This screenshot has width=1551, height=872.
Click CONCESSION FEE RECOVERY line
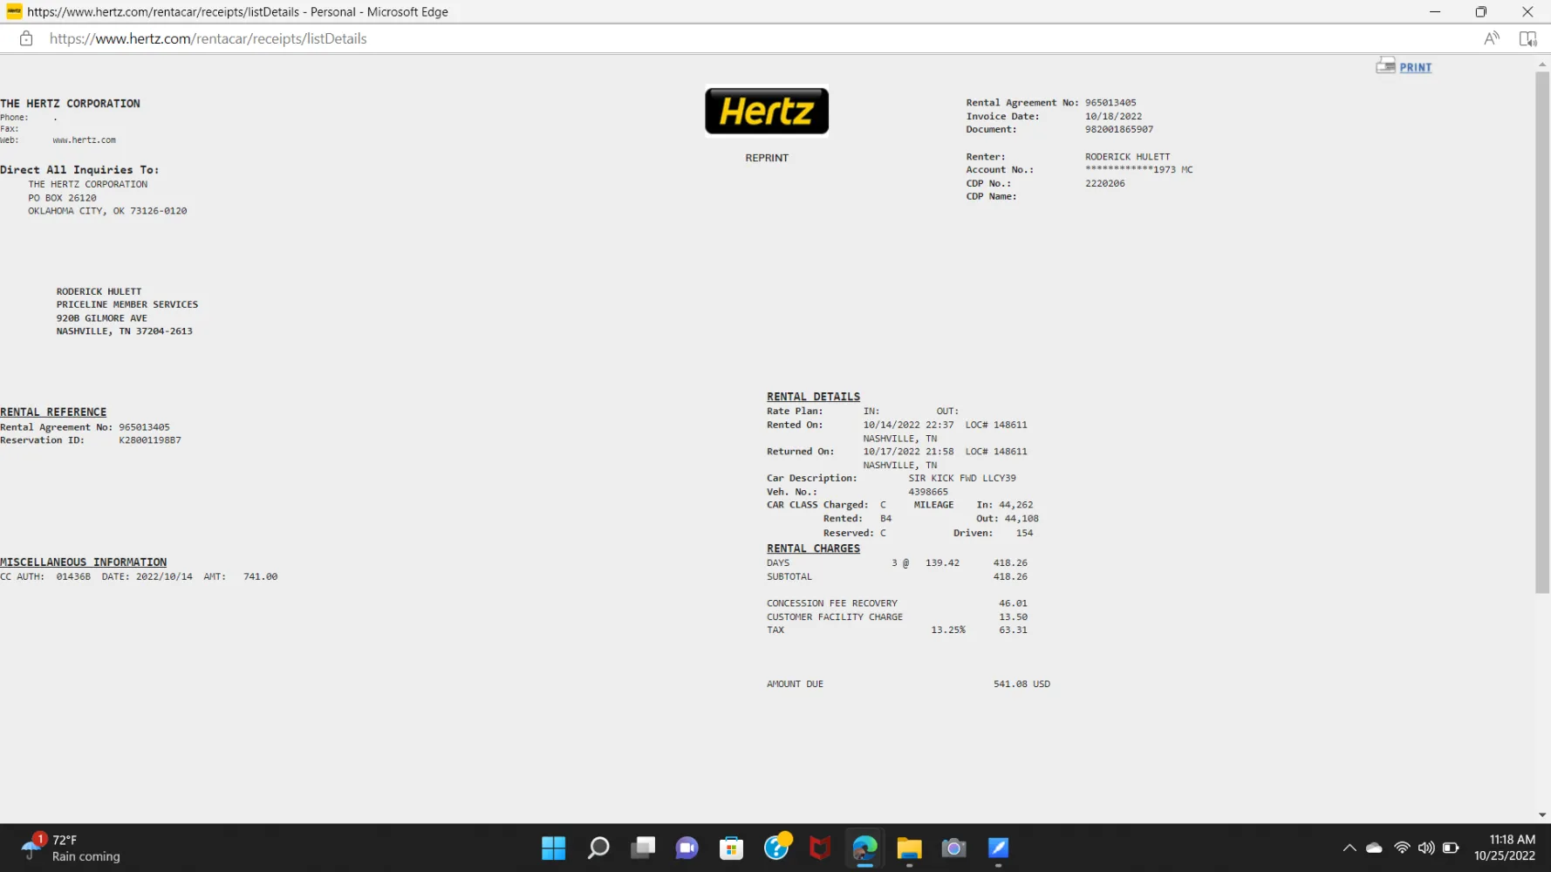click(897, 603)
